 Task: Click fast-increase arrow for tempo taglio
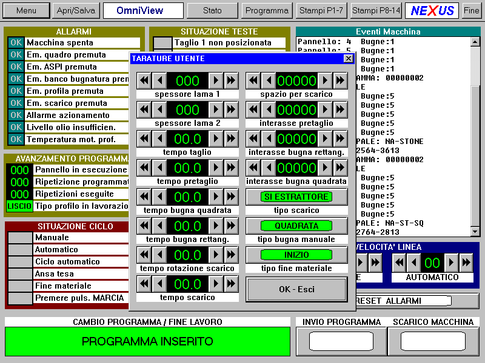[x=231, y=139]
